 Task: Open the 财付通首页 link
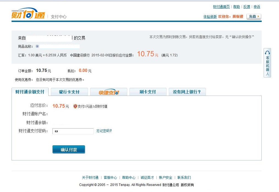pyautogui.click(x=221, y=7)
